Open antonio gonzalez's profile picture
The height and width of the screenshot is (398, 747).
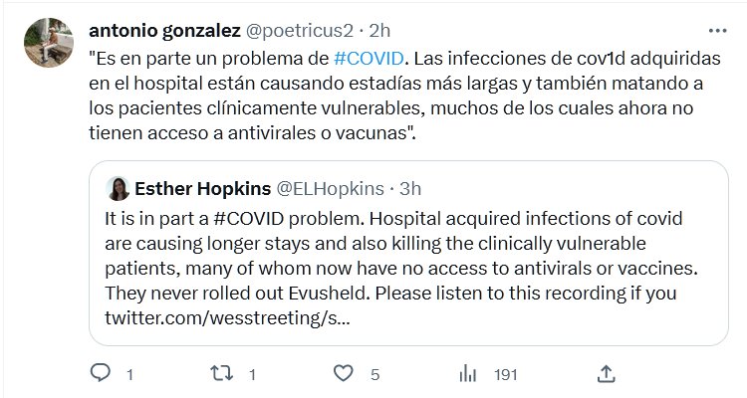pyautogui.click(x=48, y=42)
